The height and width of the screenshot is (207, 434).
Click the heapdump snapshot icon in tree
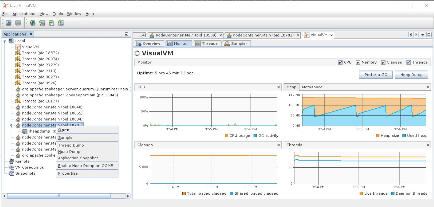[x=25, y=131]
